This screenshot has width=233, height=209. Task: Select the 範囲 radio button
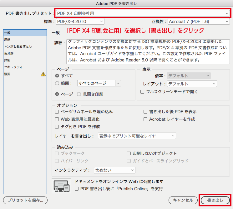[x=57, y=83]
